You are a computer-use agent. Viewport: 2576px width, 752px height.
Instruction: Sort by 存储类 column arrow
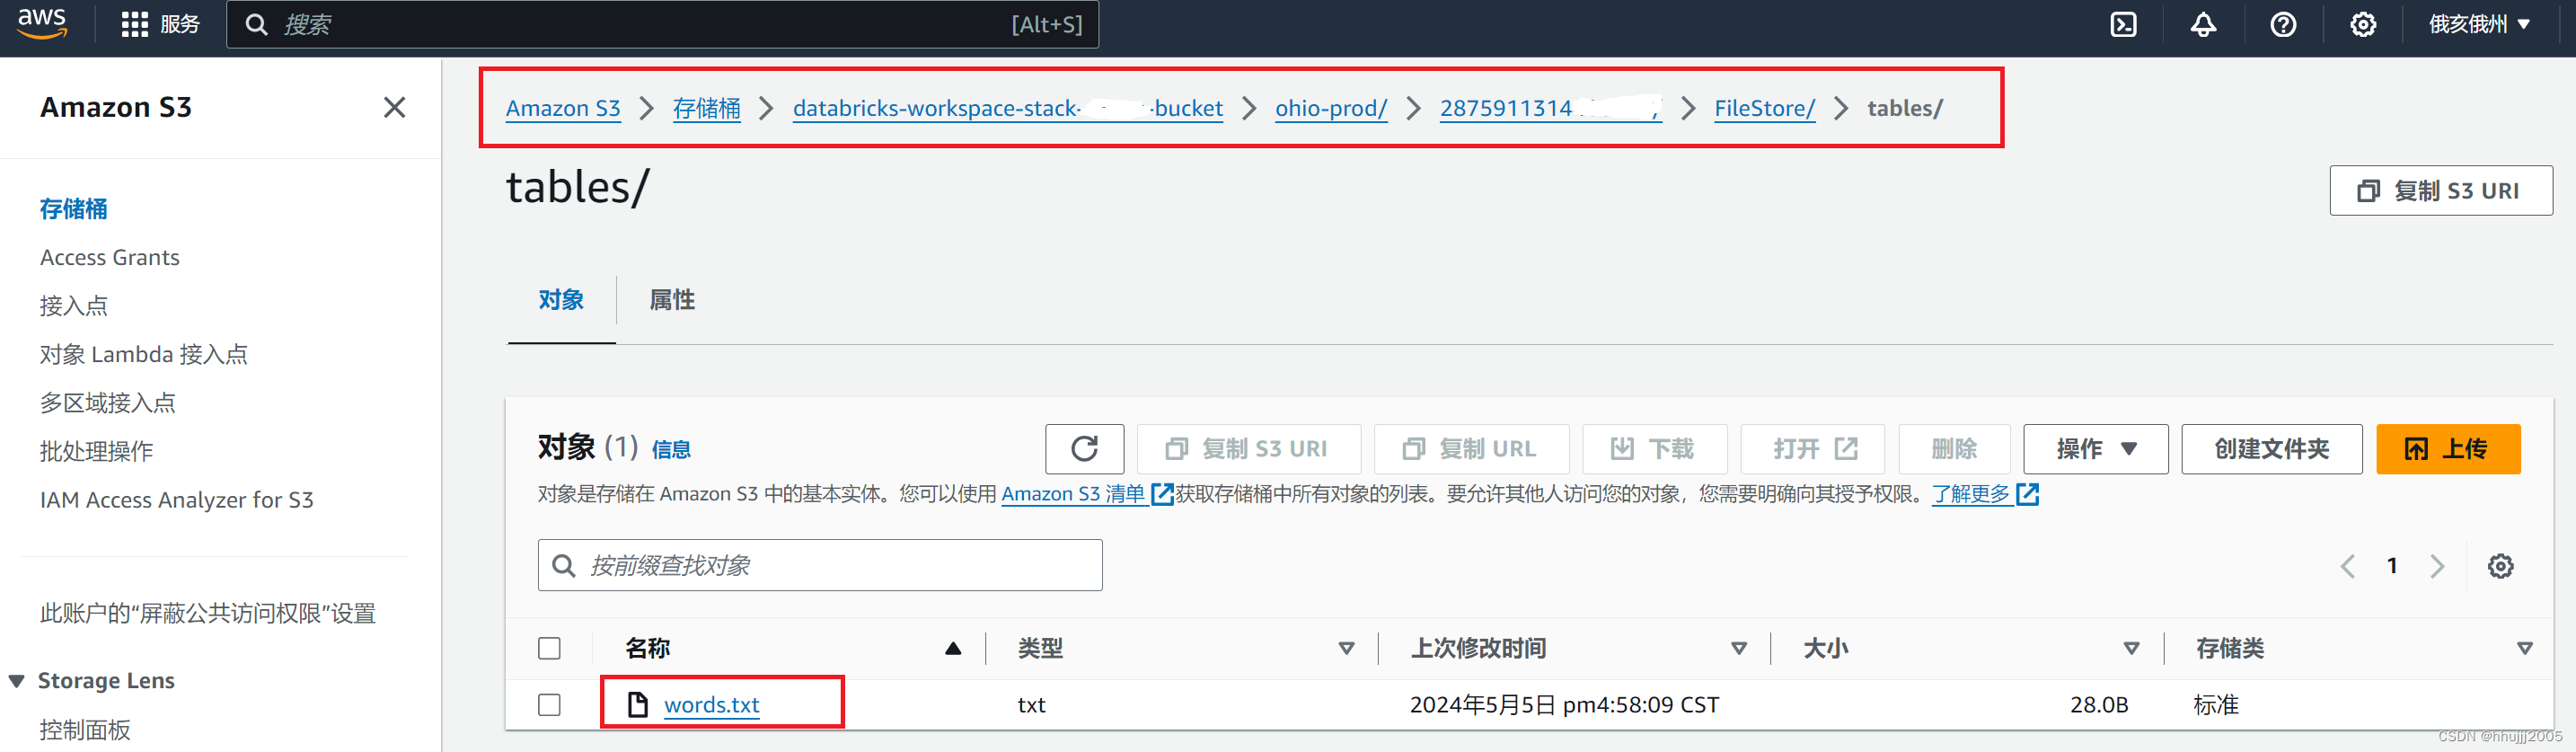[2524, 649]
